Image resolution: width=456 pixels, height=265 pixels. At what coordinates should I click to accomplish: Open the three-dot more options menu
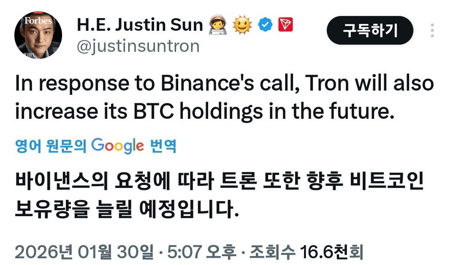coord(432,30)
